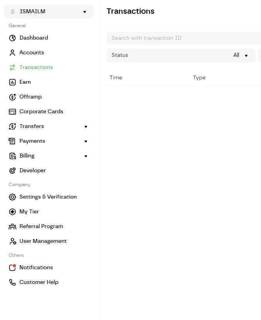Click the building icon beside ISMAILM
The height and width of the screenshot is (320, 261).
(x=13, y=12)
